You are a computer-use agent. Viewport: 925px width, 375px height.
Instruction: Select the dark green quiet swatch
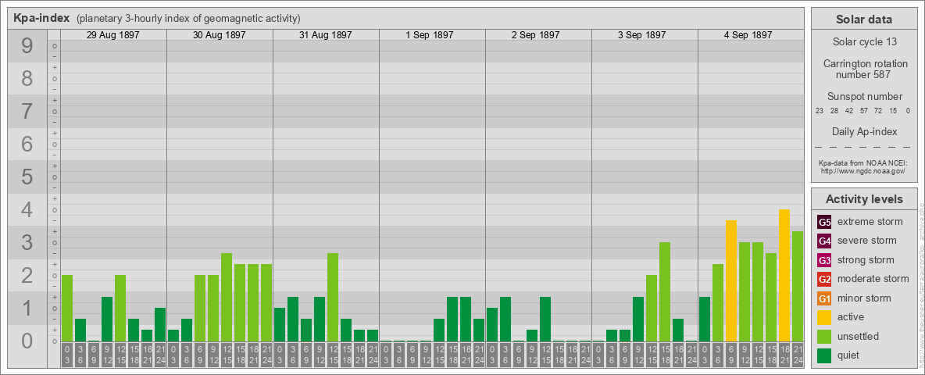point(824,355)
